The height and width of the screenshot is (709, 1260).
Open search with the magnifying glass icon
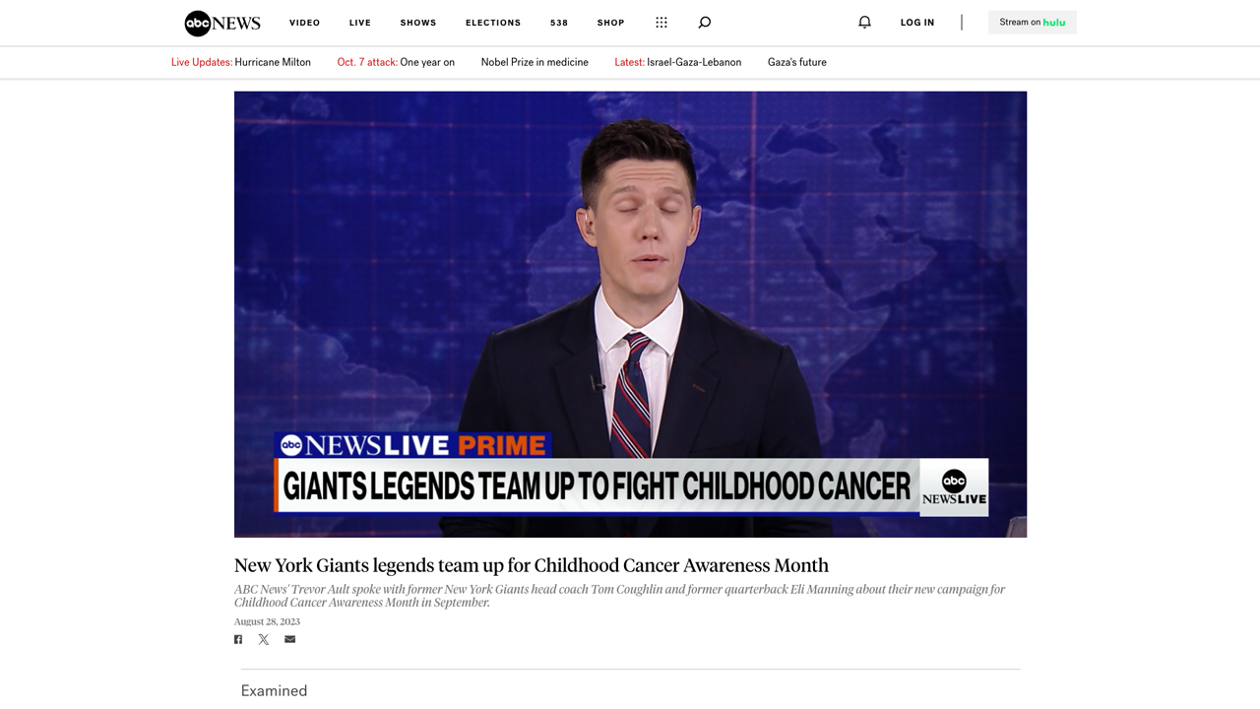(705, 23)
